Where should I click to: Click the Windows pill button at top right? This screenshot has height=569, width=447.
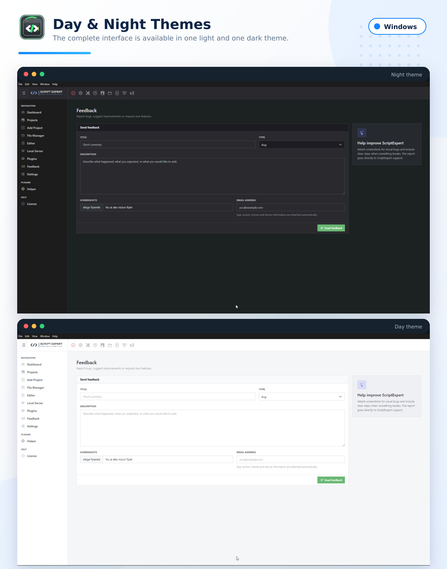coord(397,26)
